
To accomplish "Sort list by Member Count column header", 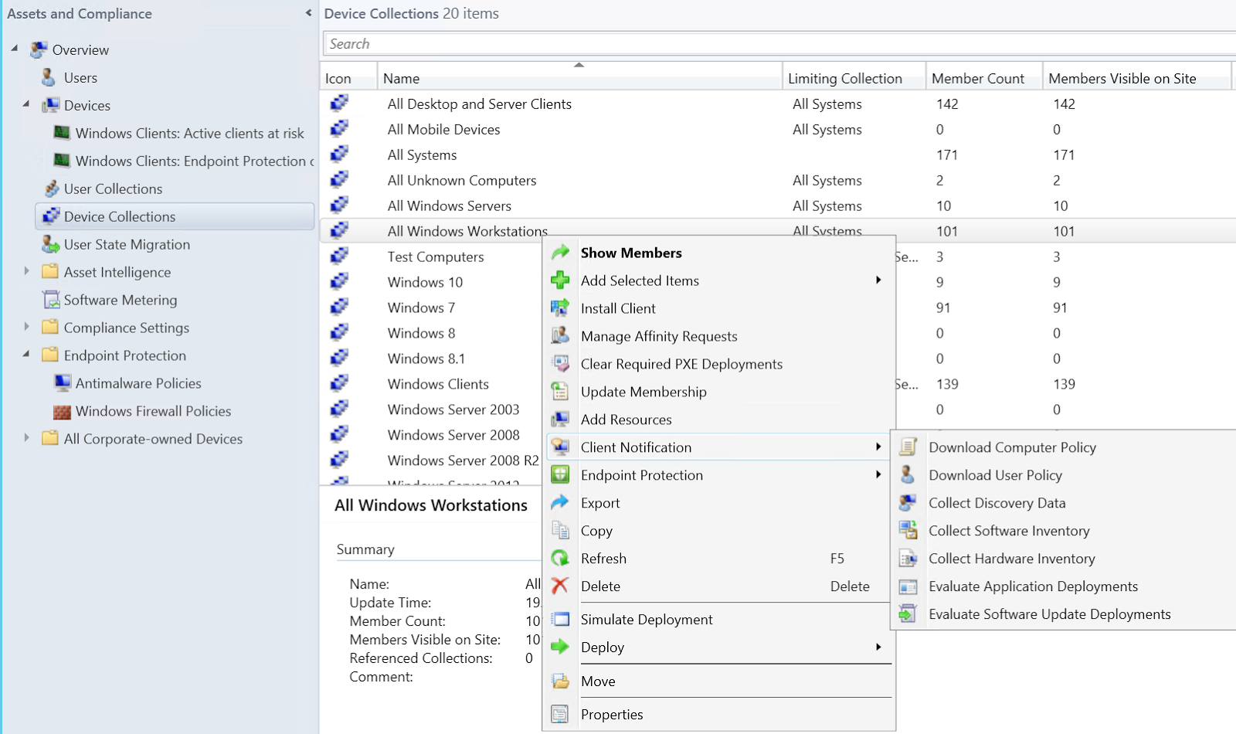I will [x=977, y=78].
